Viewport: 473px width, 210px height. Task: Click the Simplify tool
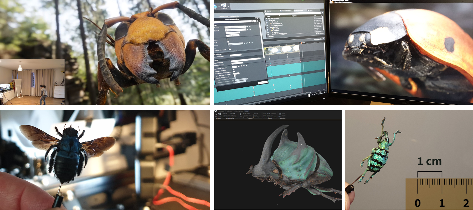(x=245, y=117)
